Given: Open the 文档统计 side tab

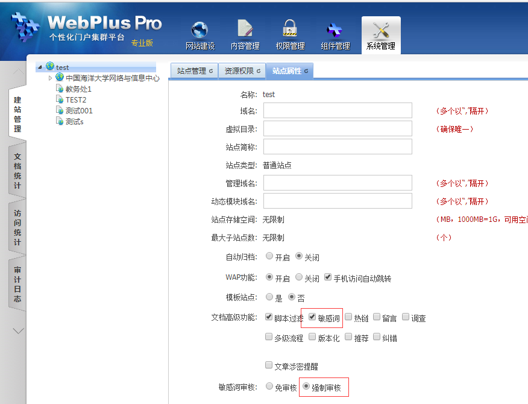Looking at the screenshot, I should [17, 170].
